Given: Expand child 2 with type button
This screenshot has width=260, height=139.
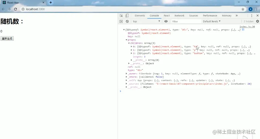Looking at the screenshot, I should click(x=131, y=53).
